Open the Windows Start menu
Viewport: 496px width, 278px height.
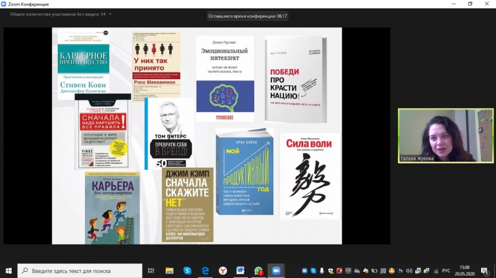9,271
